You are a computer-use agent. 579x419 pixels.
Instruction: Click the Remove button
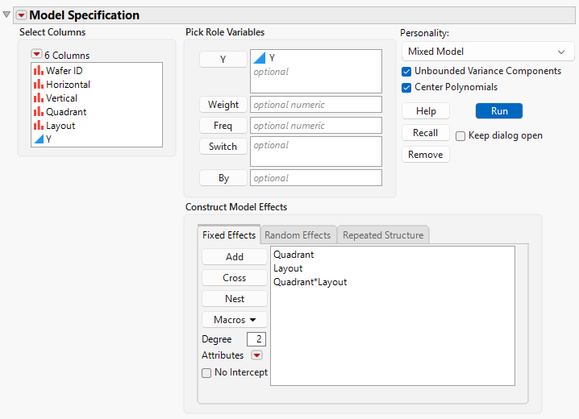[x=426, y=155]
